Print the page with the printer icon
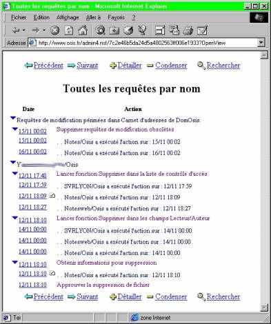 click(188, 30)
